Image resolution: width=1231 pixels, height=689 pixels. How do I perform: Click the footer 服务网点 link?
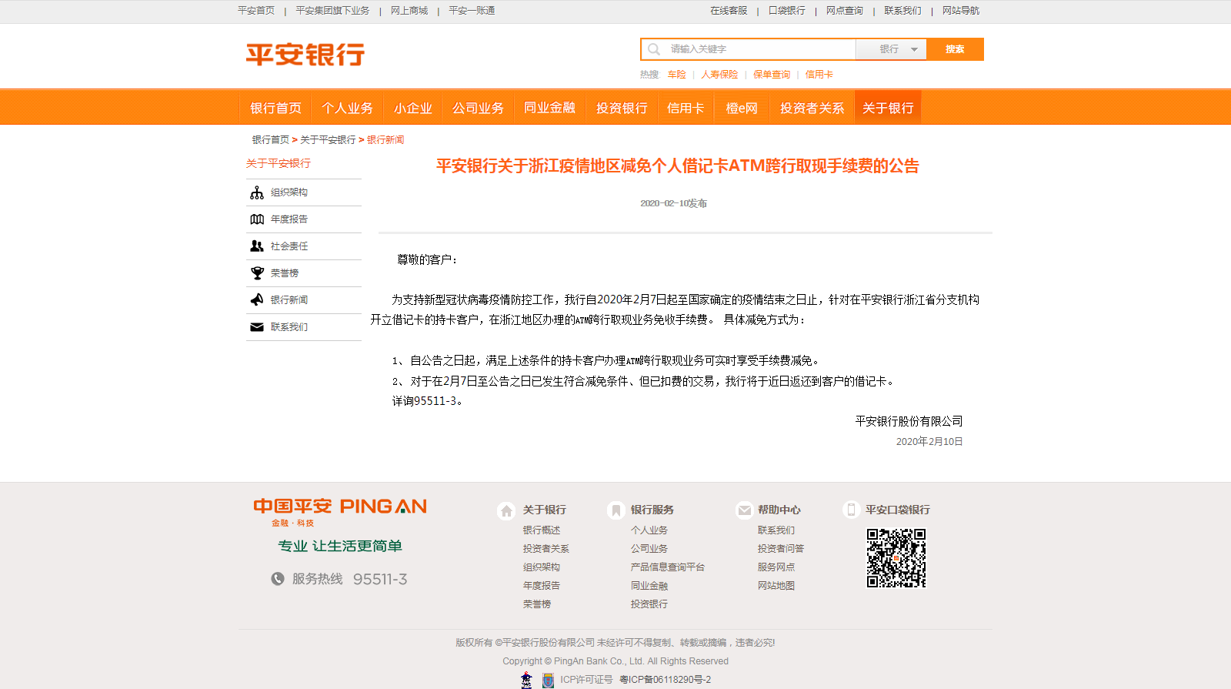(776, 567)
